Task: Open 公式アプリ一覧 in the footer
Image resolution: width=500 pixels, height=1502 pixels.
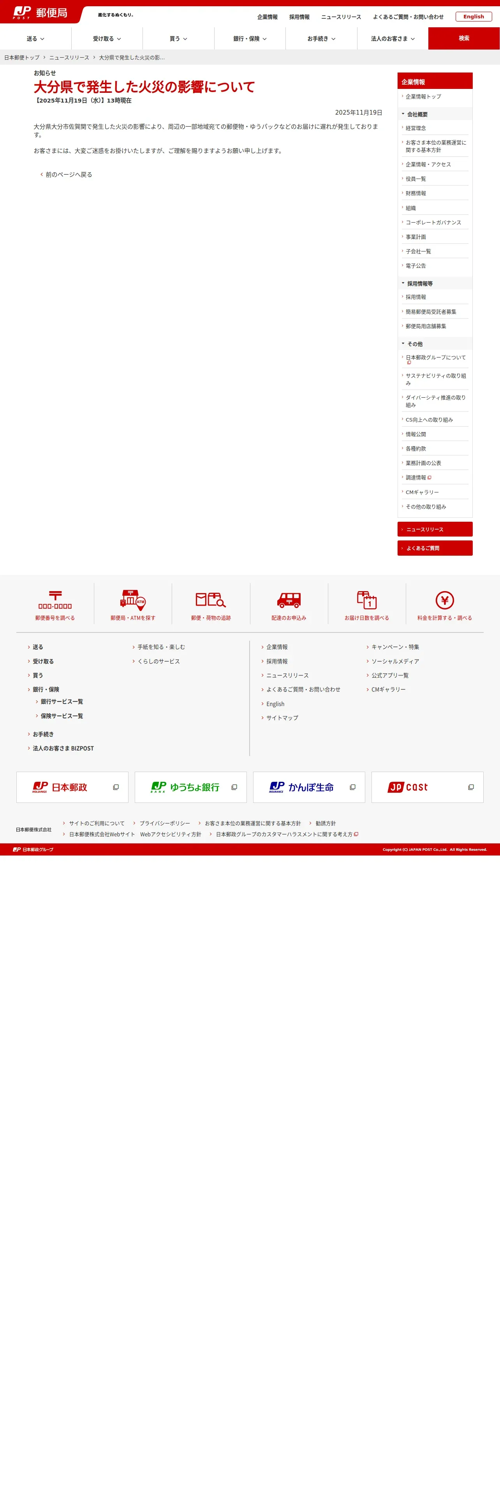Action: [x=390, y=675]
